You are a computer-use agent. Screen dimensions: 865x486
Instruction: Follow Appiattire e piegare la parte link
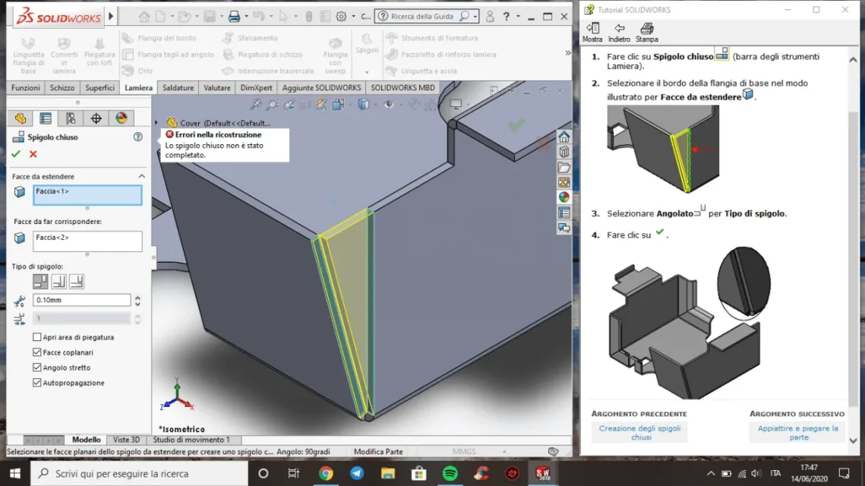point(797,433)
